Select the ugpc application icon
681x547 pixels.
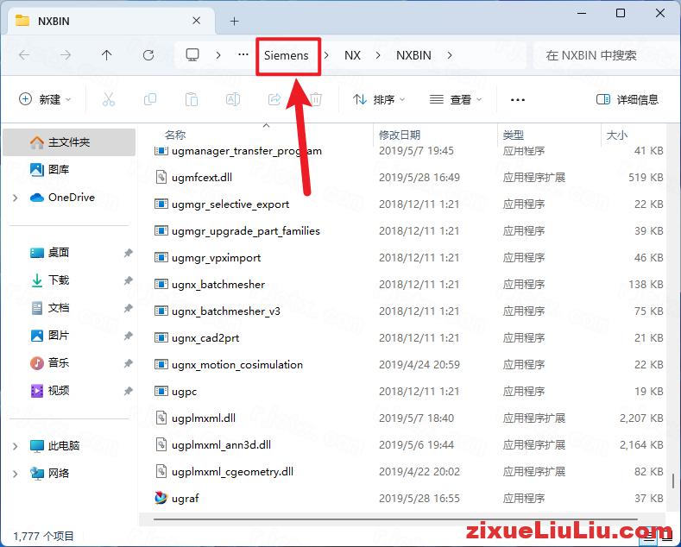click(x=161, y=391)
